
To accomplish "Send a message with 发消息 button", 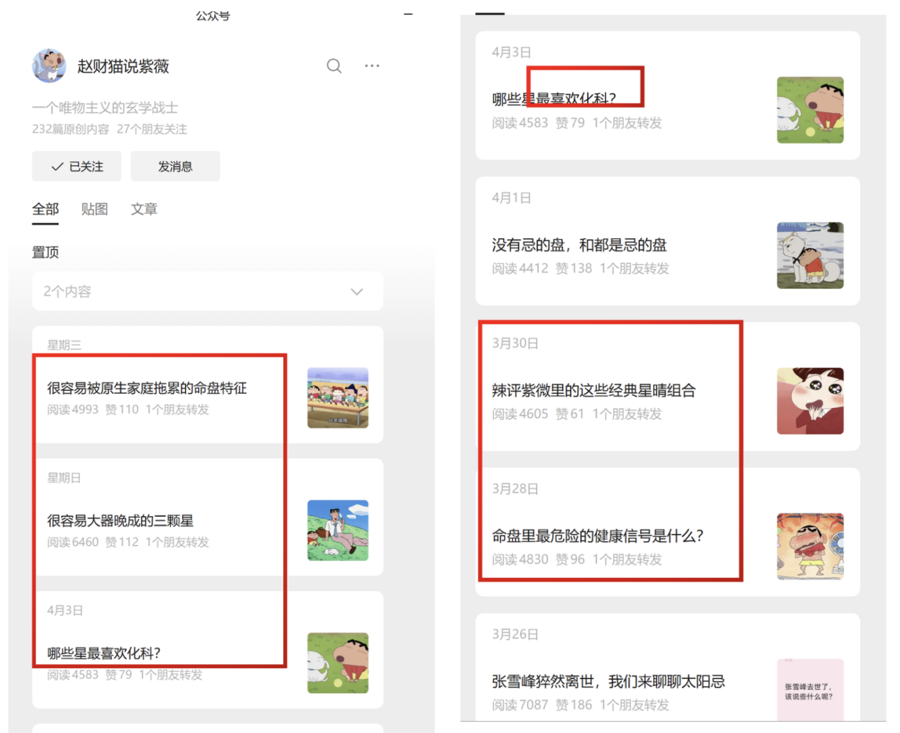I will [x=175, y=166].
